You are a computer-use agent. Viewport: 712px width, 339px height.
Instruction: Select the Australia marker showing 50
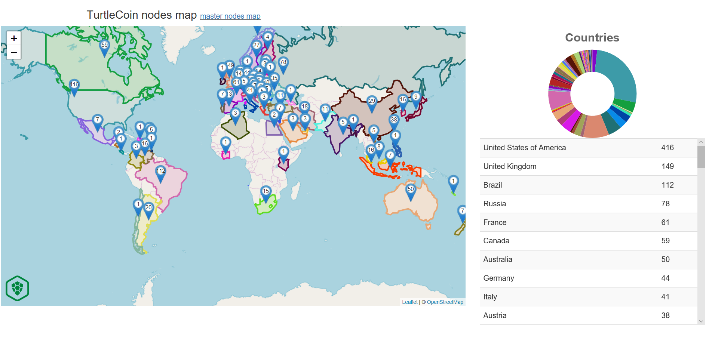(x=411, y=192)
